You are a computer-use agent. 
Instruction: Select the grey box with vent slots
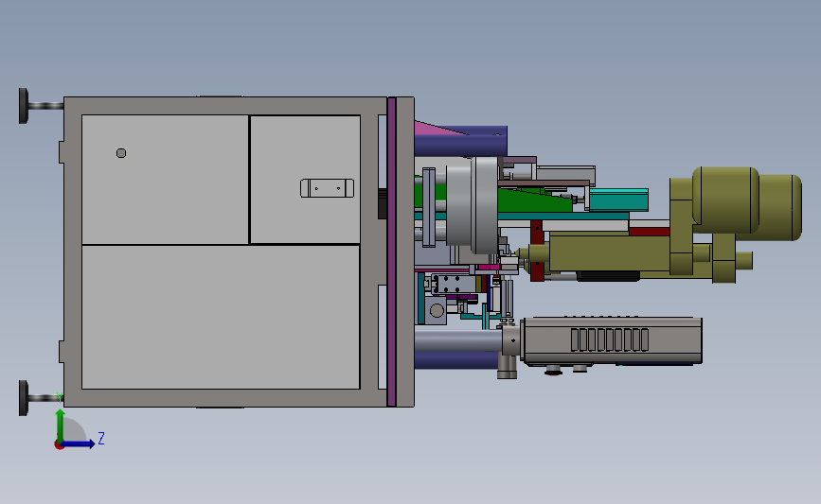pyautogui.click(x=611, y=339)
